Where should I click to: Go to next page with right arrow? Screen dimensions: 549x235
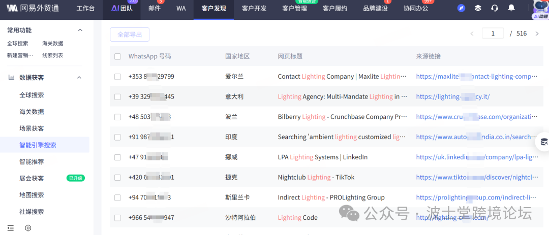coord(537,34)
